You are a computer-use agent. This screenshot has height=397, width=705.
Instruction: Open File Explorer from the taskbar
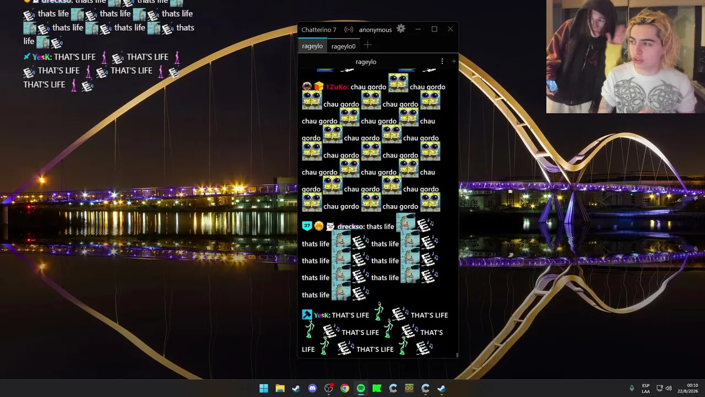280,388
